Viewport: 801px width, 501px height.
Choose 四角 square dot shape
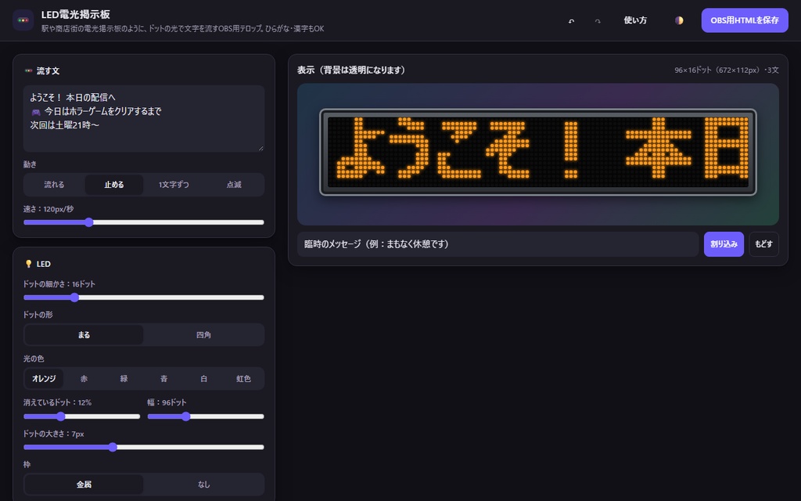tap(203, 335)
